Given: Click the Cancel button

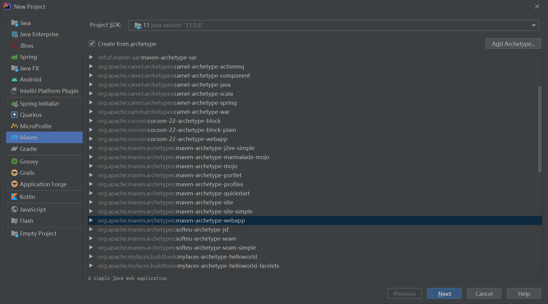Looking at the screenshot, I should tap(484, 294).
